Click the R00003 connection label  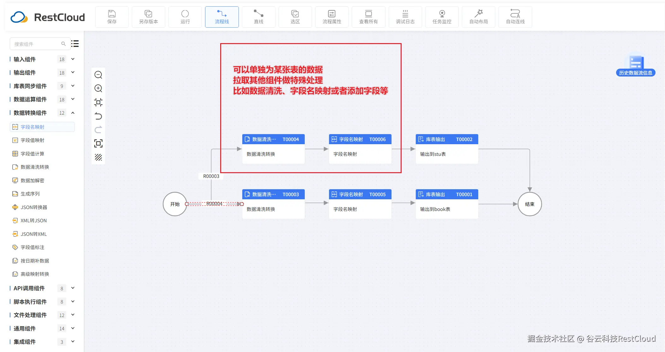click(211, 176)
